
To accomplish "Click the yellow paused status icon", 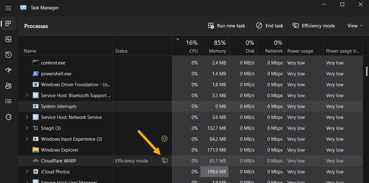I will click(164, 139).
